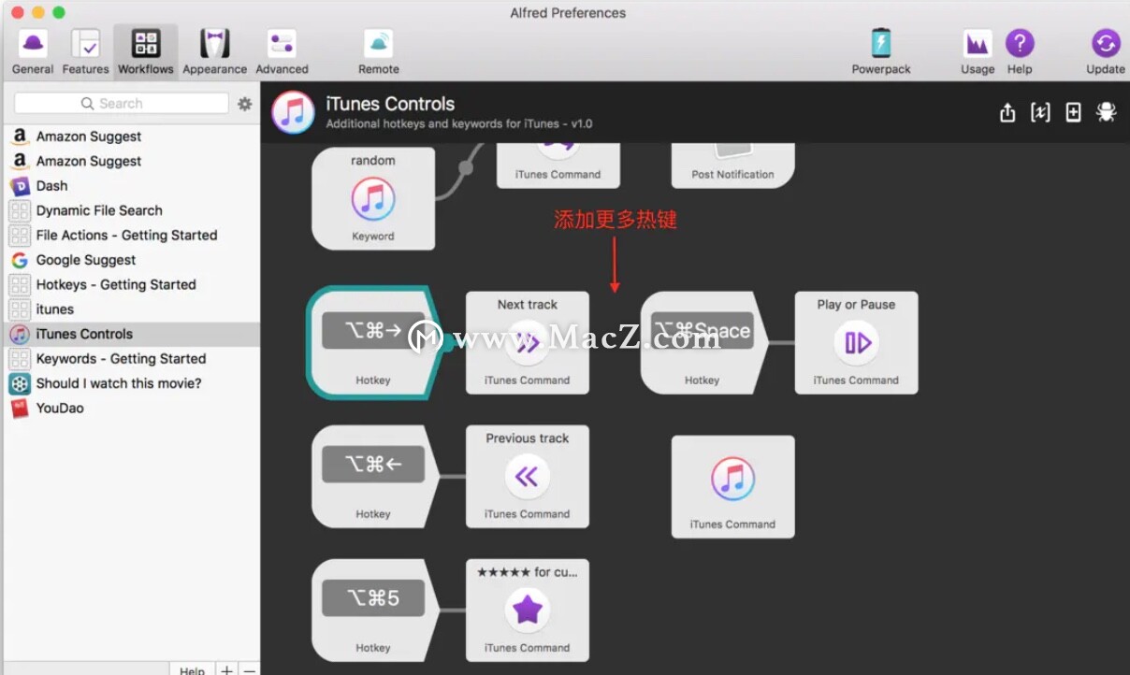Open File Actions - Getting Started workflow

pos(132,236)
